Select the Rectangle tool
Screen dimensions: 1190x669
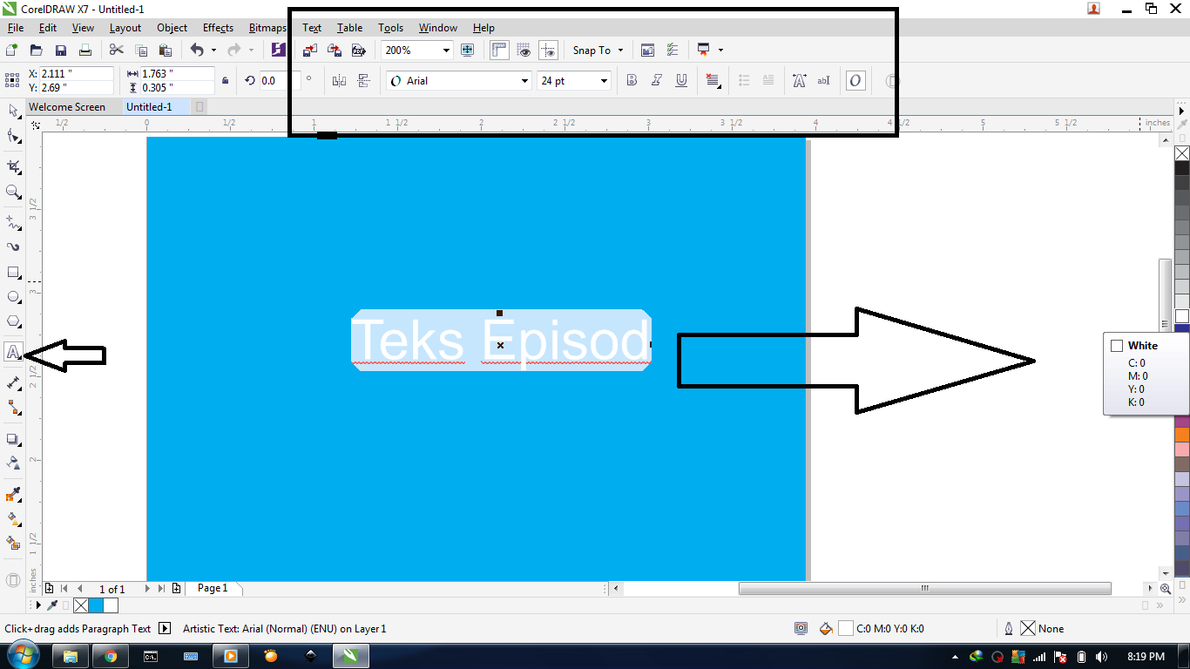[13, 273]
